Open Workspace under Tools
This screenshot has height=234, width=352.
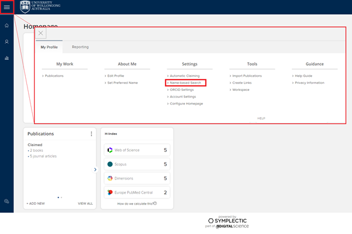241,90
